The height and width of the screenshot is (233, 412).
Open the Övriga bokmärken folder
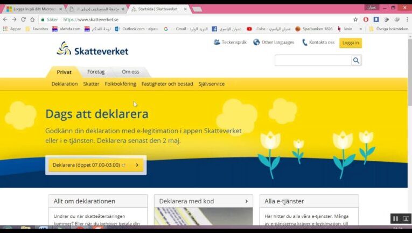pyautogui.click(x=389, y=29)
